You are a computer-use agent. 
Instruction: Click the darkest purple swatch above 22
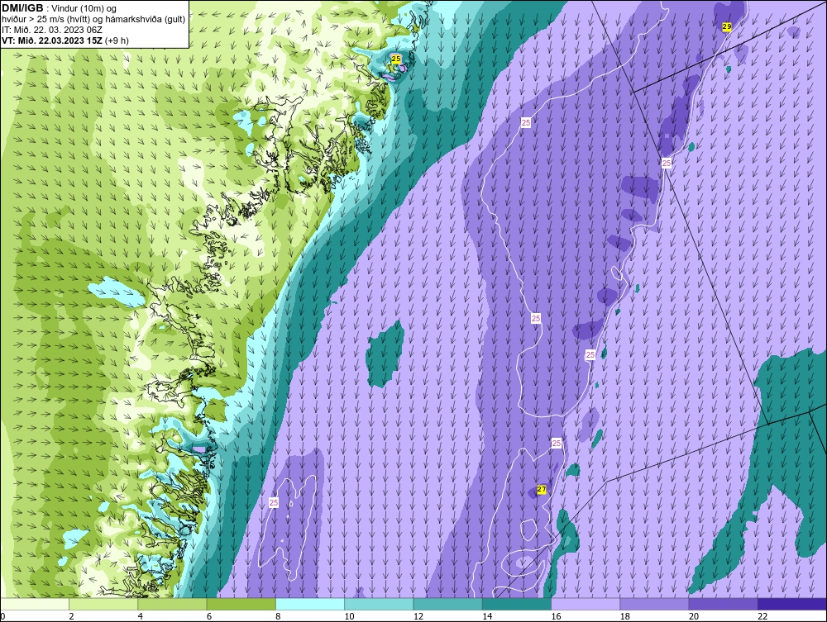[x=792, y=604]
